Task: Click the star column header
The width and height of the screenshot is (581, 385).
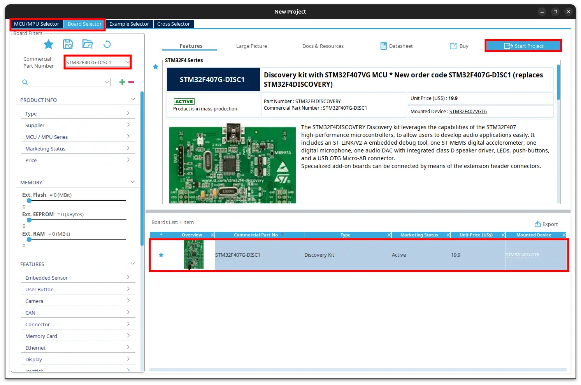Action: 161,235
